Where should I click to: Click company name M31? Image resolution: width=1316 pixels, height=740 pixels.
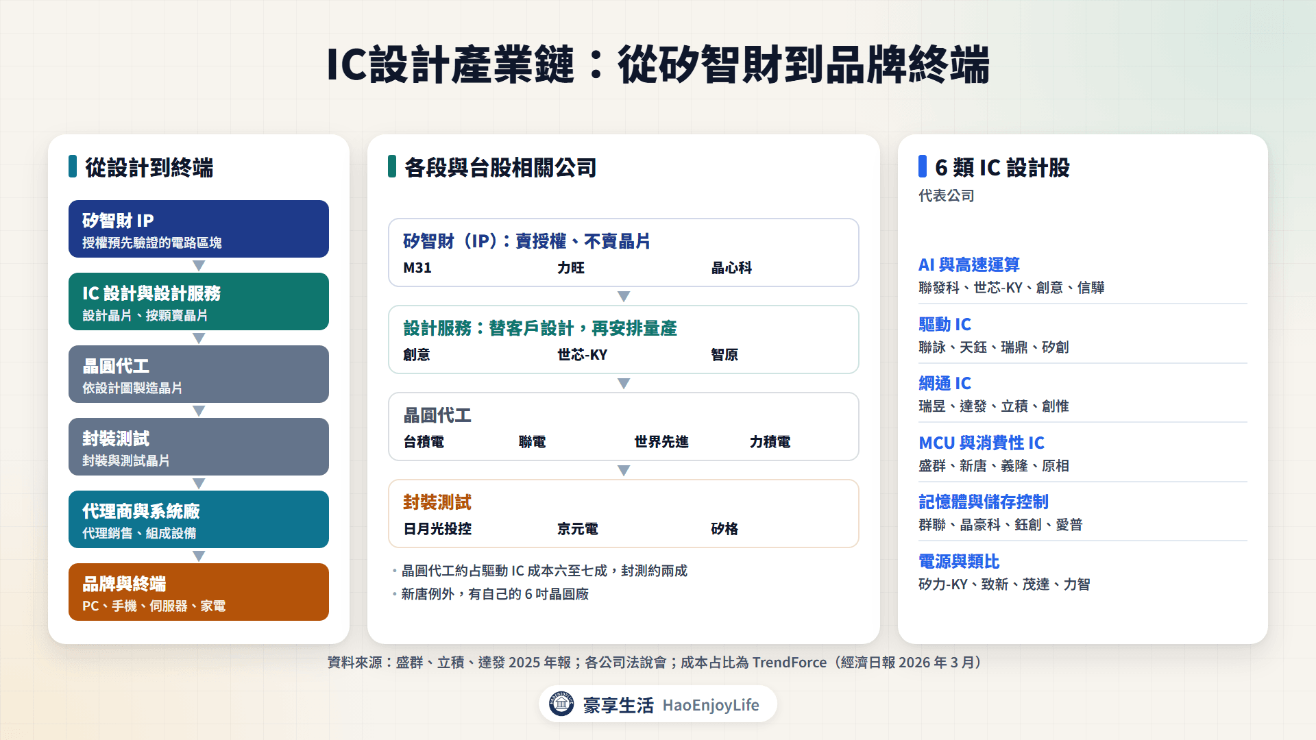point(417,268)
